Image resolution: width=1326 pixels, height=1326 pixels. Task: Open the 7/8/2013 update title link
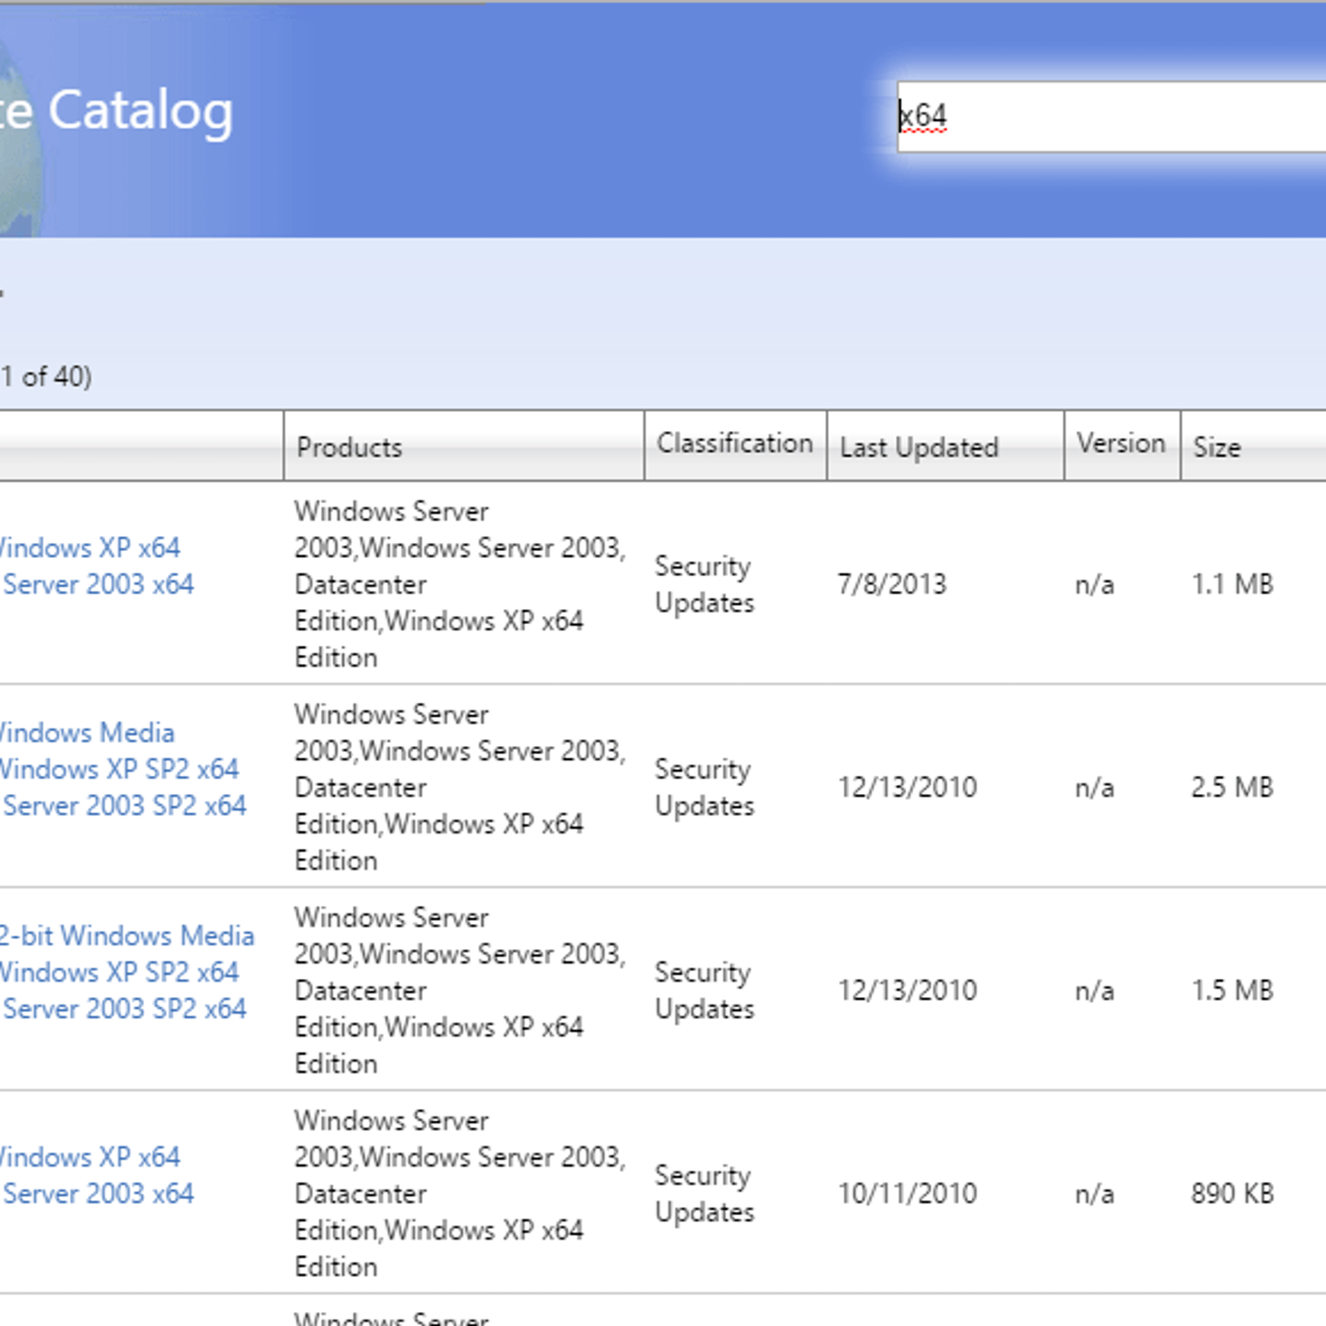[x=97, y=566]
